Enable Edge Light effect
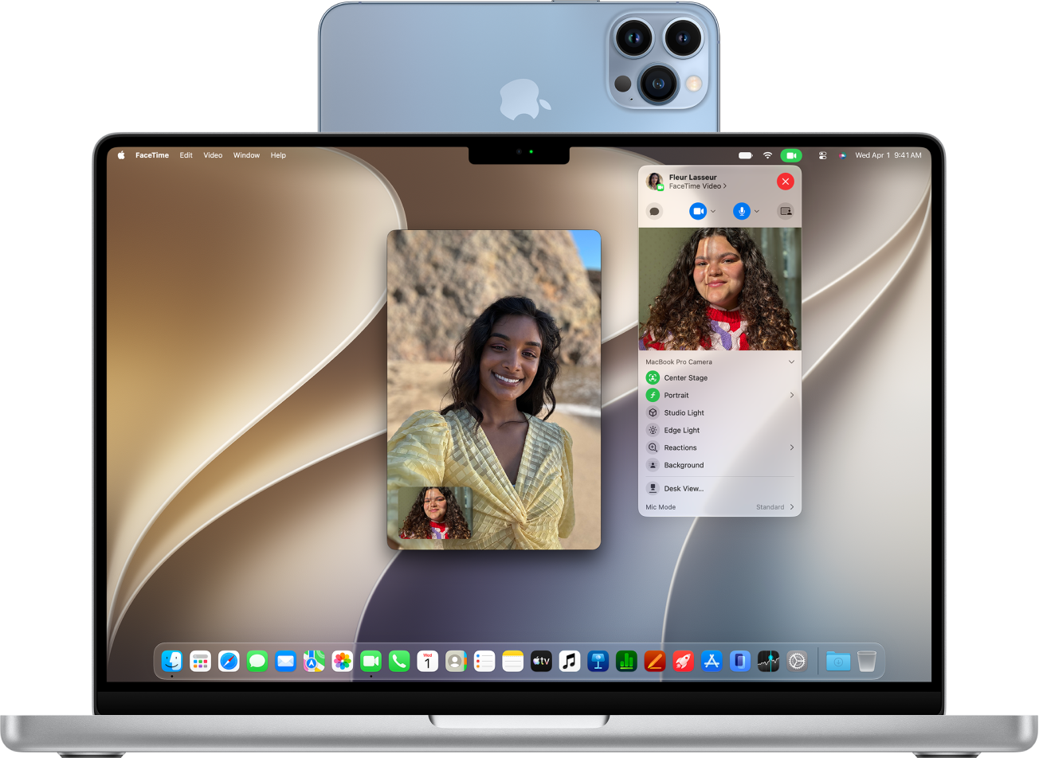 click(653, 430)
